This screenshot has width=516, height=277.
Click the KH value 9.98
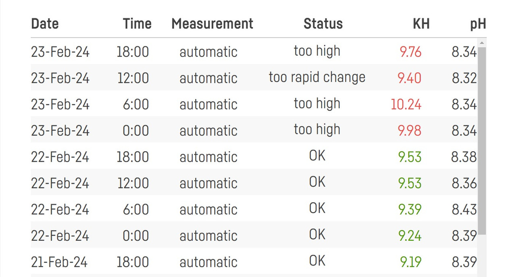tap(410, 131)
